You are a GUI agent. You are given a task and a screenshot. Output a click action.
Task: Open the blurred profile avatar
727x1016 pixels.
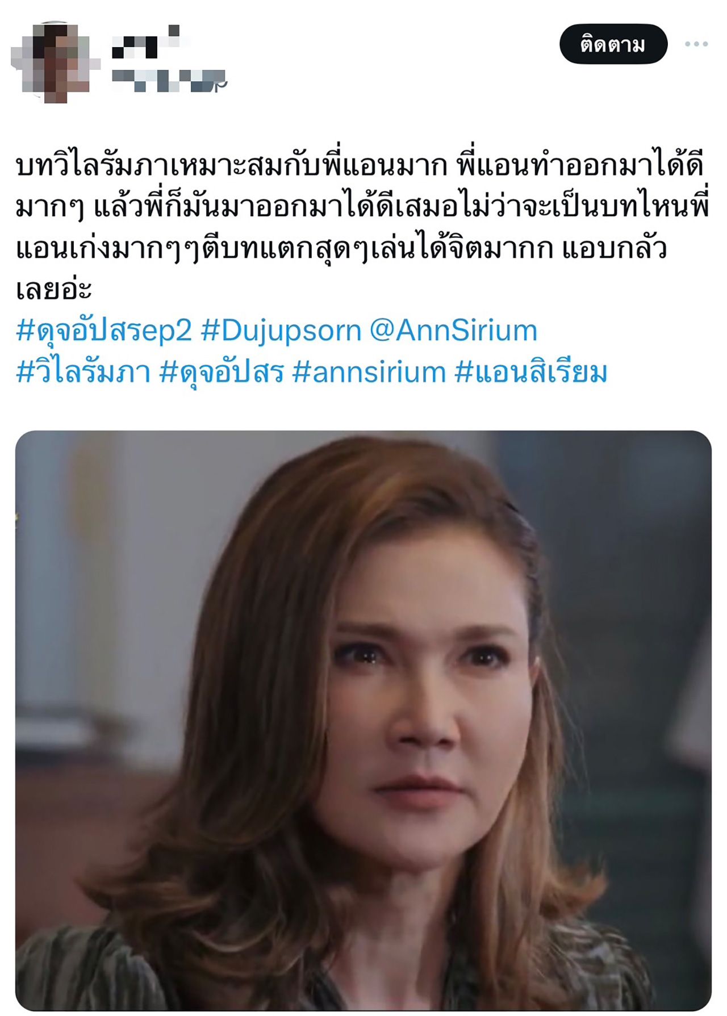[56, 62]
